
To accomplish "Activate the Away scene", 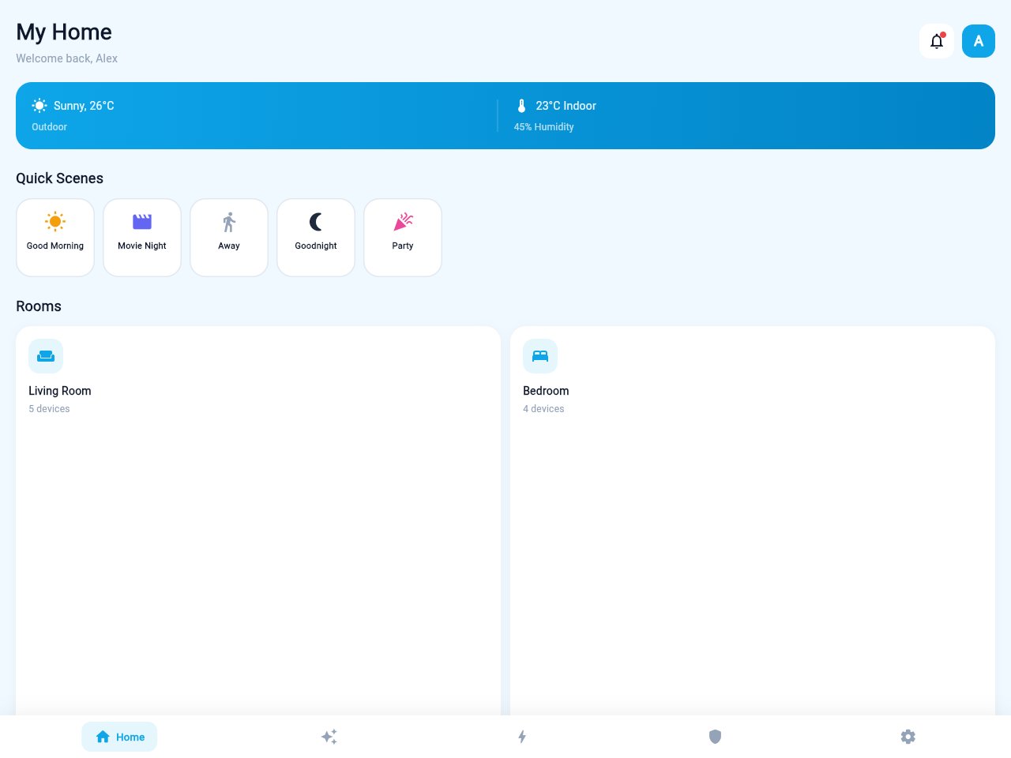I will pos(229,238).
